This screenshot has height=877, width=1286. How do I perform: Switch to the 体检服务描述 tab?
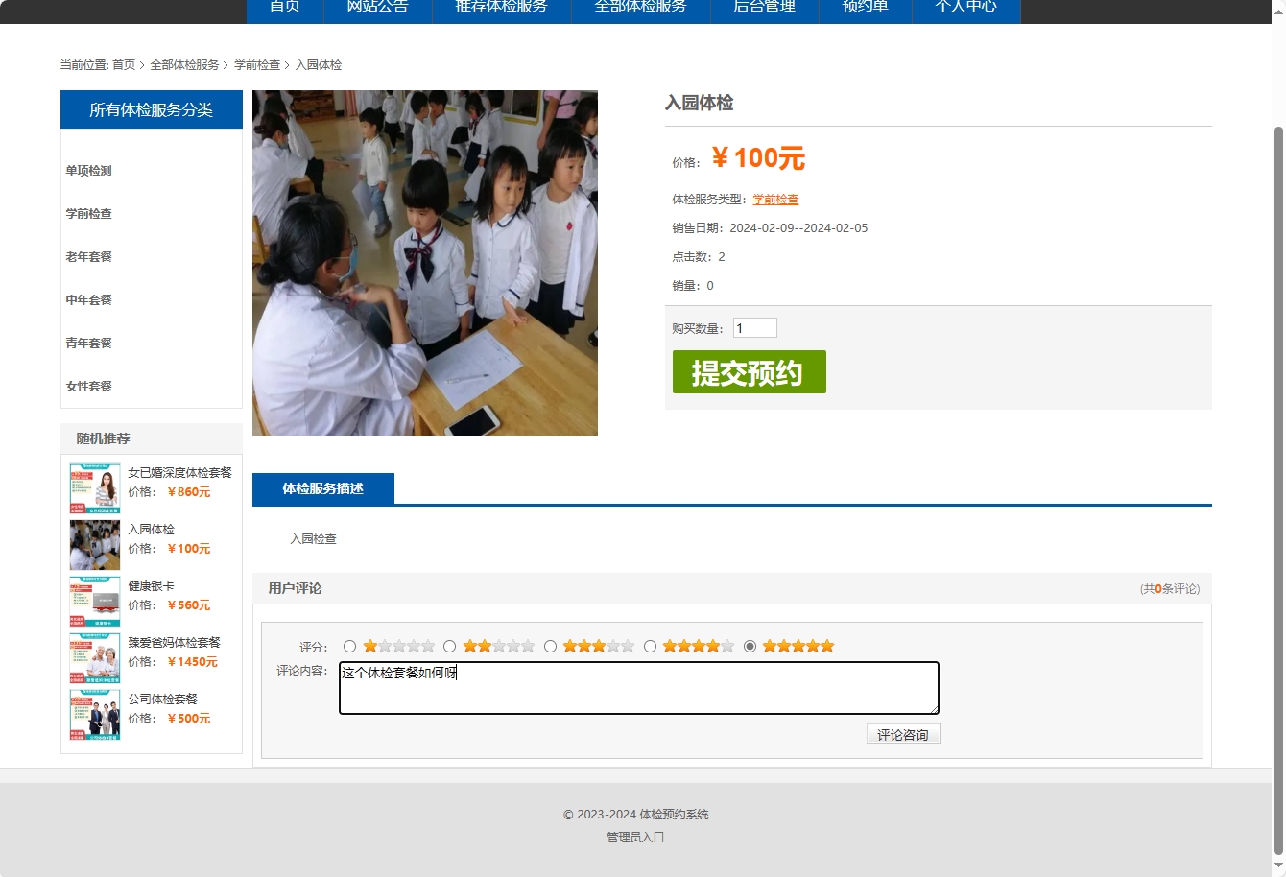point(322,488)
